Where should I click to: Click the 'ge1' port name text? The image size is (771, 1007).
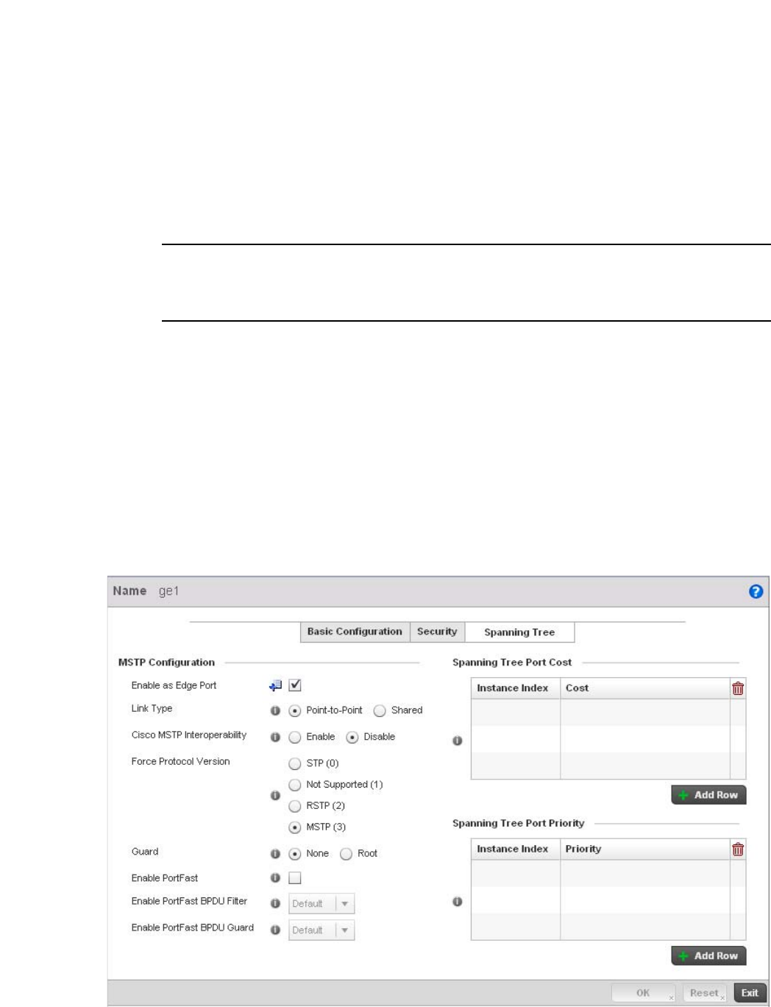(168, 591)
